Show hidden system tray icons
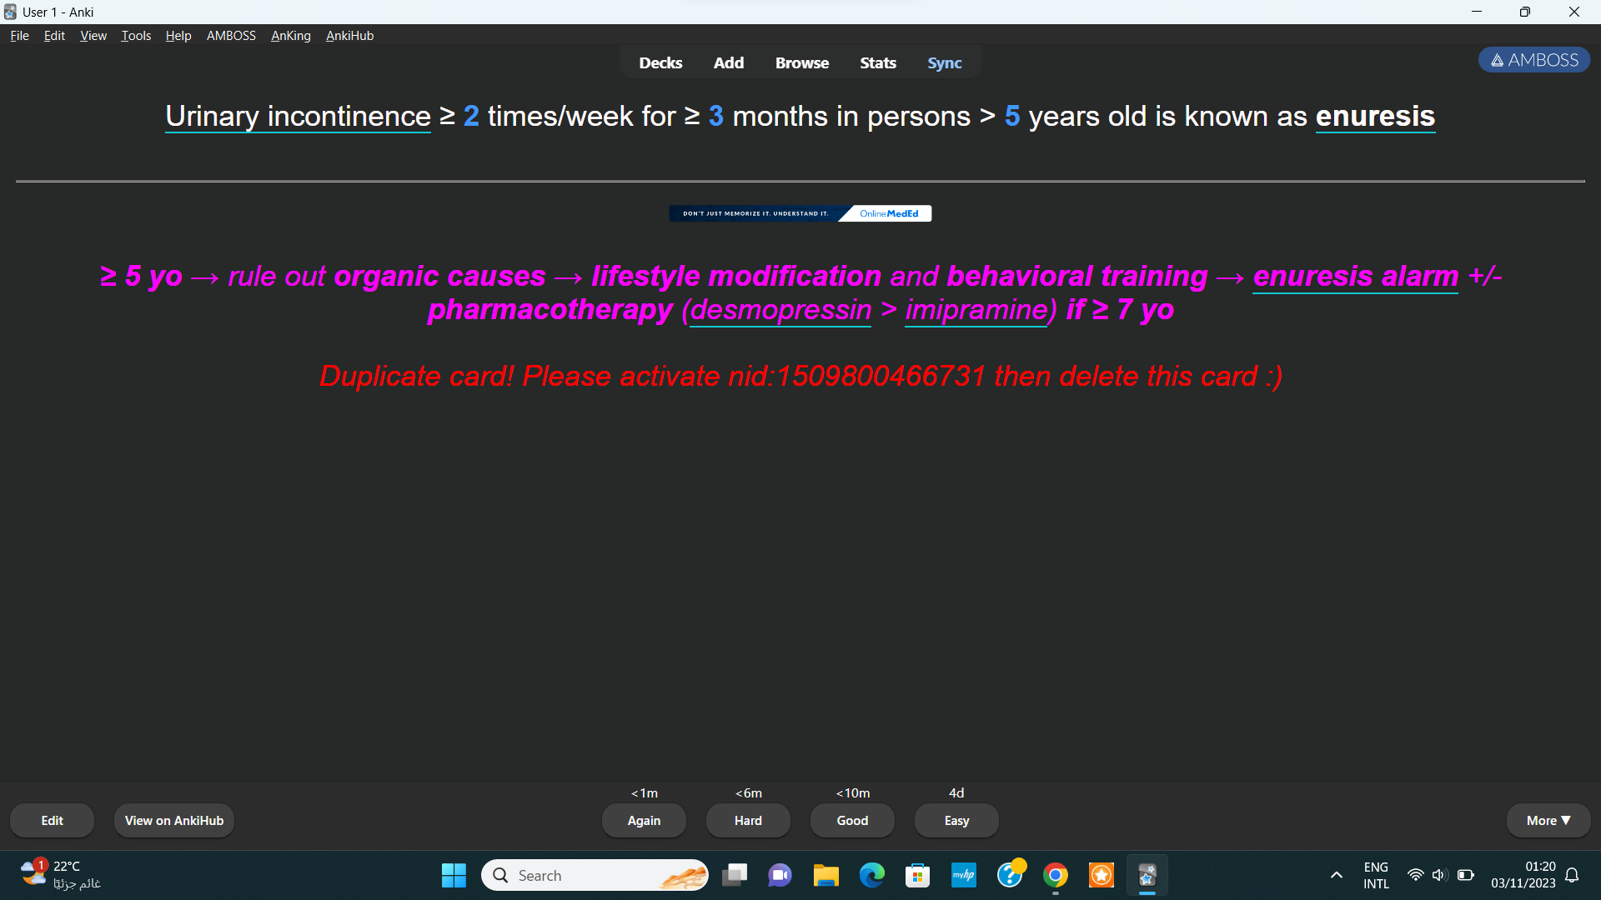Image resolution: width=1601 pixels, height=900 pixels. coord(1336,875)
